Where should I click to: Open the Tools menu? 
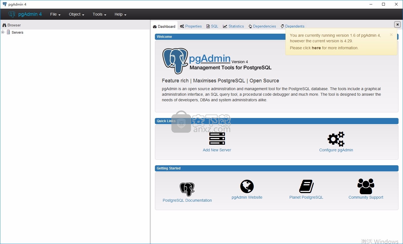[99, 14]
